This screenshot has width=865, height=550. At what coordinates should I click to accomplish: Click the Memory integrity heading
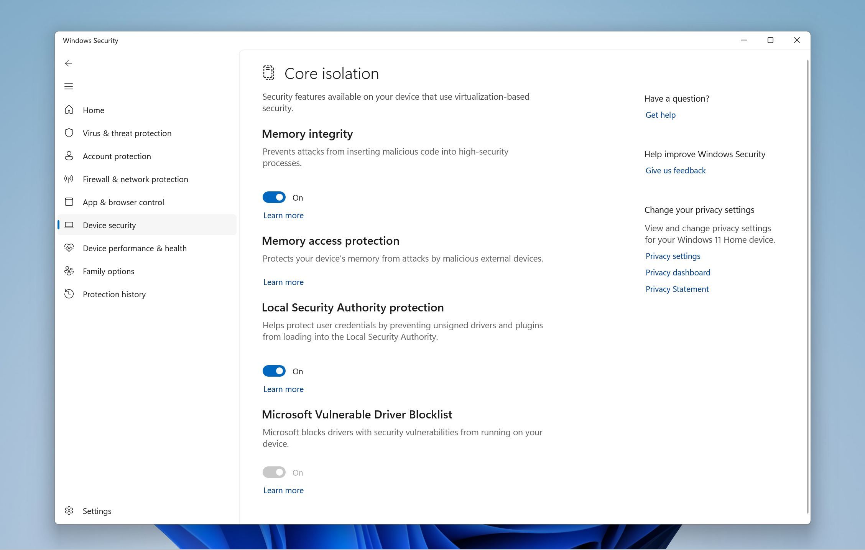tap(307, 133)
